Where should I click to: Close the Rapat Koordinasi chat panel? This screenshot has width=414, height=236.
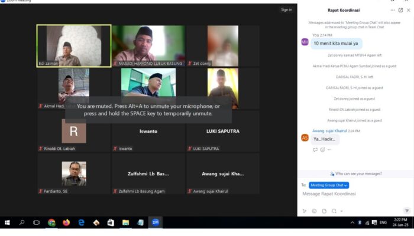point(409,10)
